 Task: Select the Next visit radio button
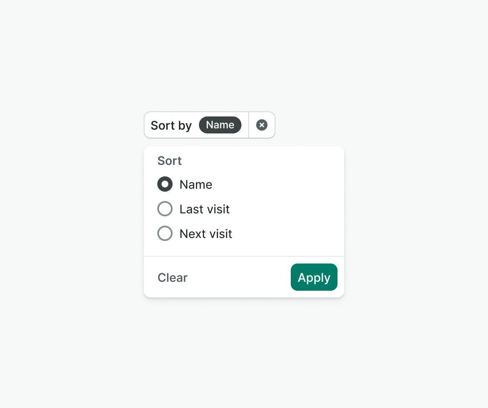point(165,234)
